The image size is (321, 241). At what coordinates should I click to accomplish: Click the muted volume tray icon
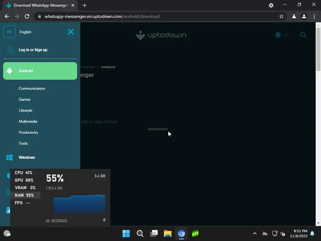tap(283, 233)
